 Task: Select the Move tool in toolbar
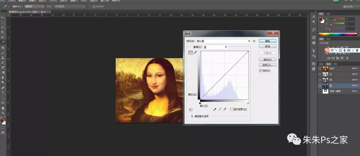(x=3, y=17)
